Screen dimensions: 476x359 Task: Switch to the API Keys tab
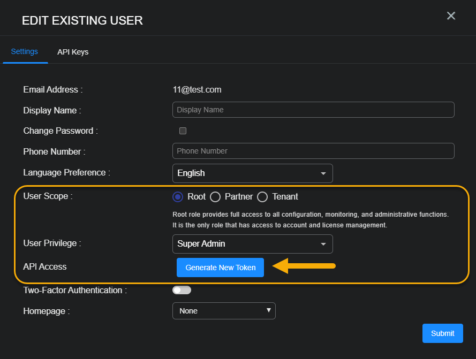[x=73, y=52]
